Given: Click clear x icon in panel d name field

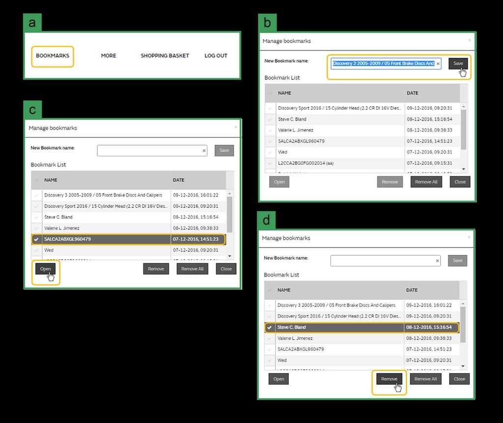Looking at the screenshot, I should (x=437, y=261).
